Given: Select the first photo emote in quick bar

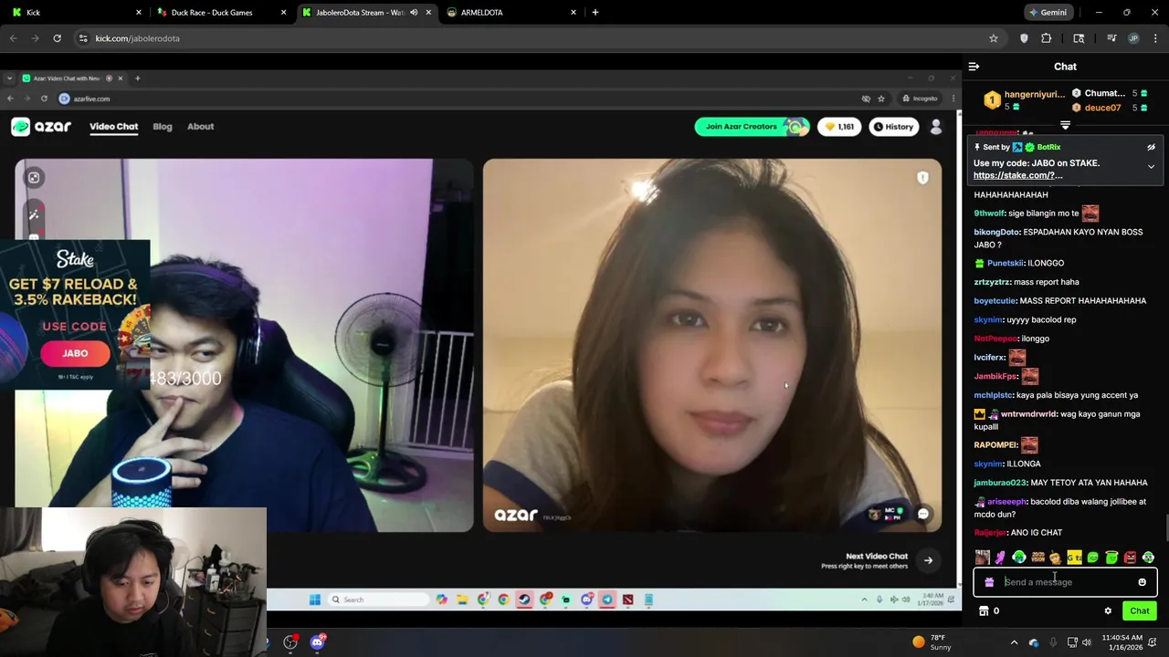Looking at the screenshot, I should (x=982, y=558).
